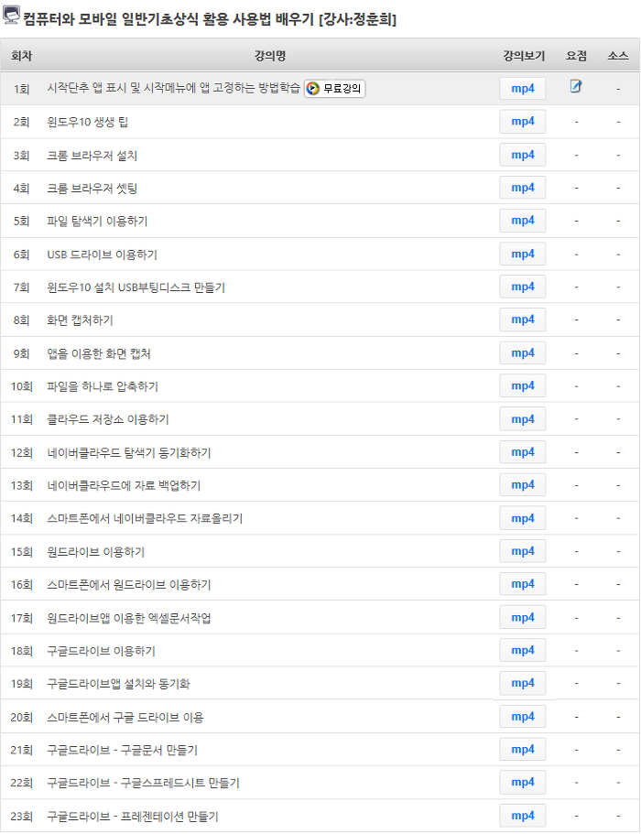Select title 스마트폰에서 원드라이브 이용하기
Viewport: 641px width, 834px height.
[129, 585]
